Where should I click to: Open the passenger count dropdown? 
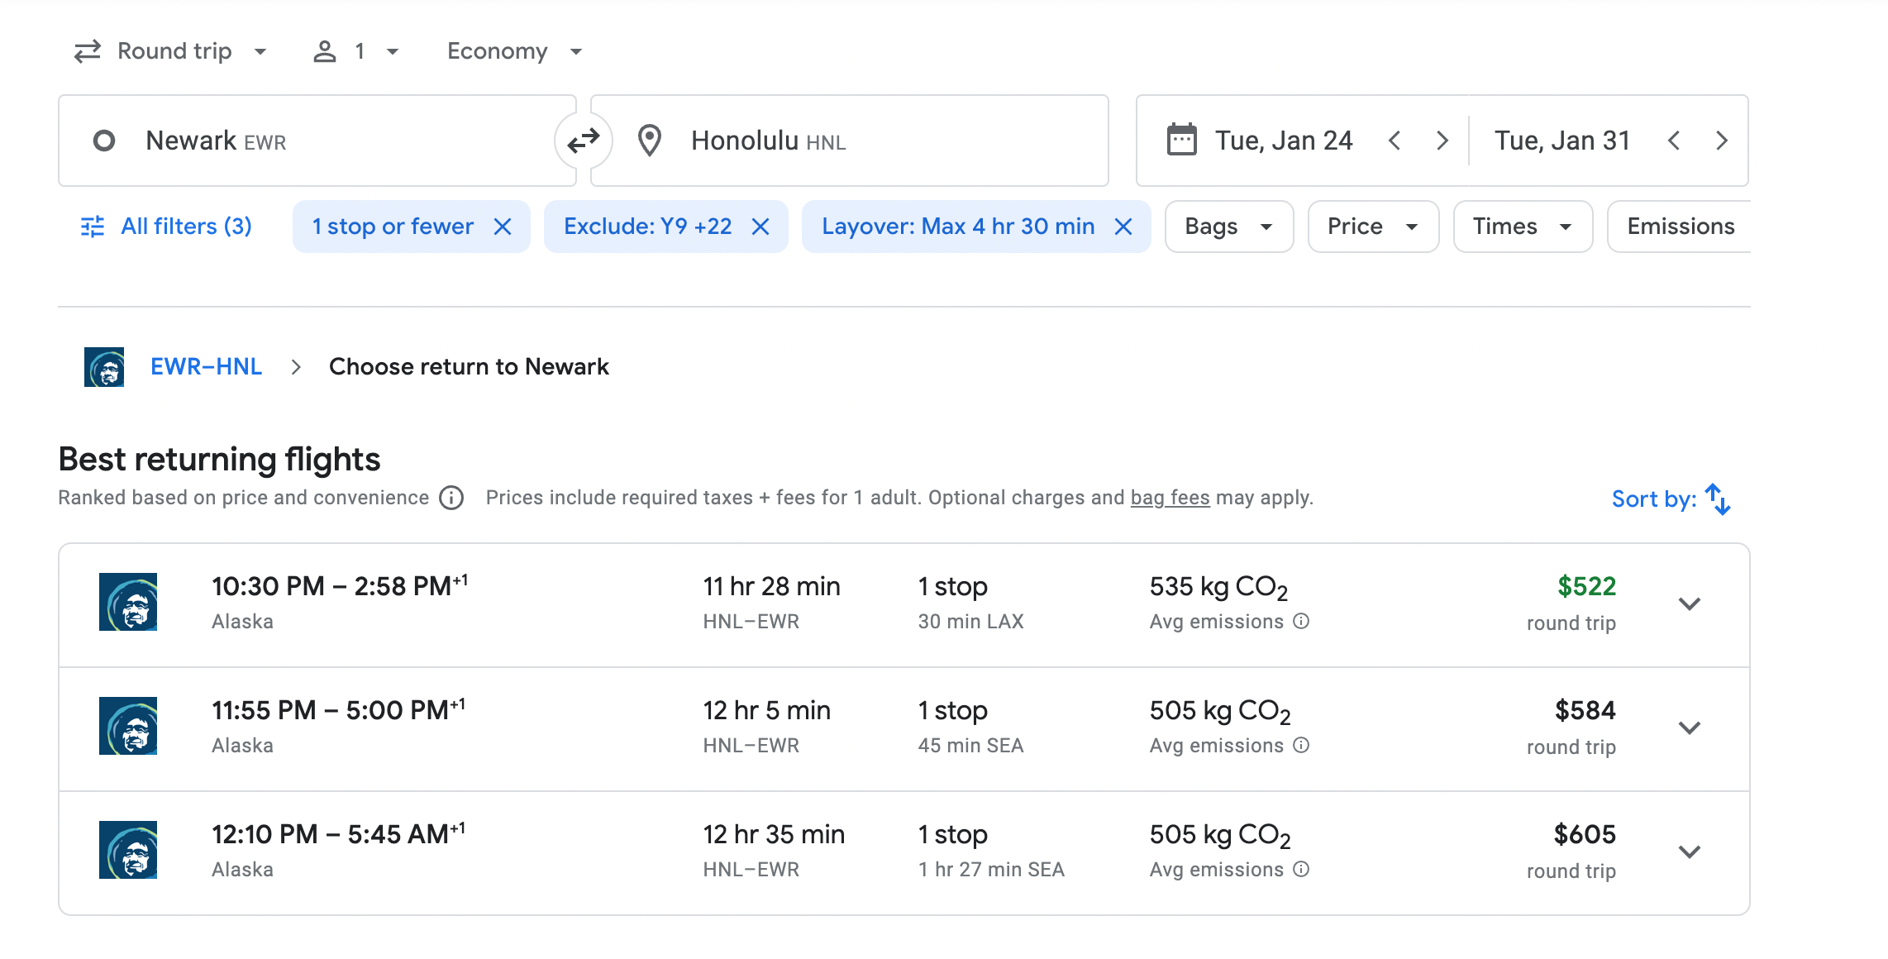(x=356, y=51)
